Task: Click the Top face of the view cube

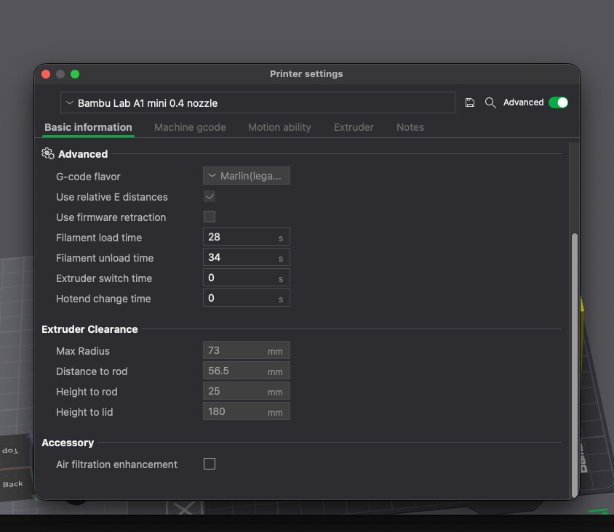Action: pyautogui.click(x=11, y=451)
